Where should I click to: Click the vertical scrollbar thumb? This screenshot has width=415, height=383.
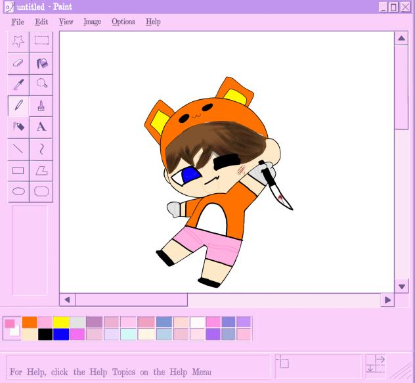pos(401,87)
